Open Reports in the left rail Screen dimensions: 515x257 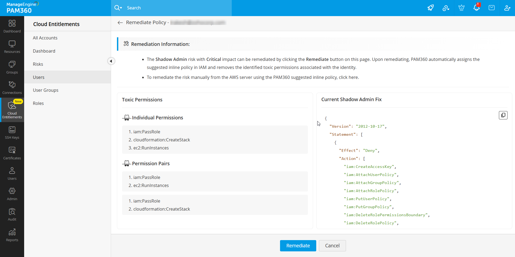point(12,235)
